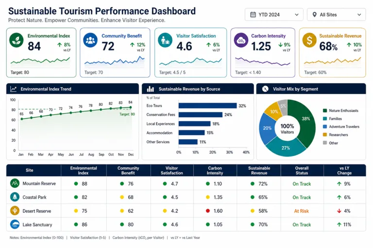
Task: Click the Mountain Reserve site name
Action: [x=39, y=184]
